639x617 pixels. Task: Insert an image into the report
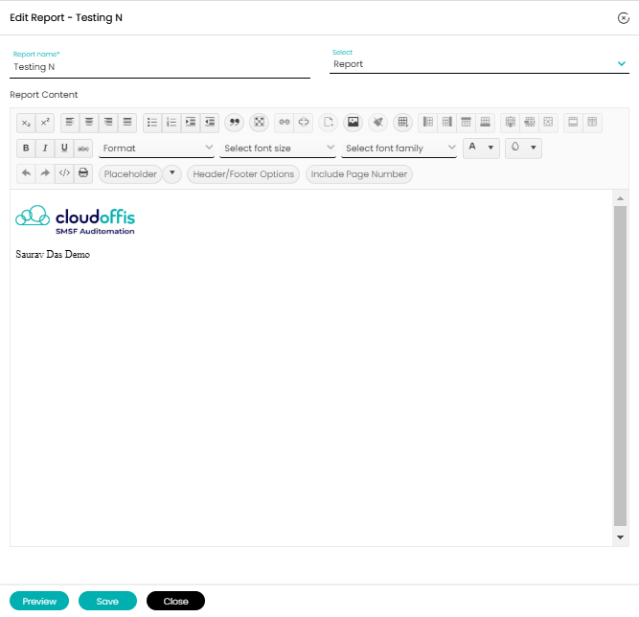point(354,123)
